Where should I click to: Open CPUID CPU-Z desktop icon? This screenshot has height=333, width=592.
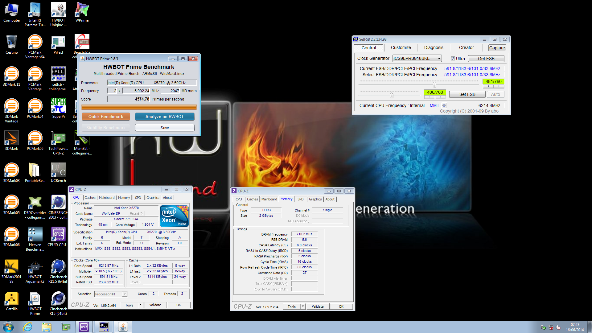58,237
